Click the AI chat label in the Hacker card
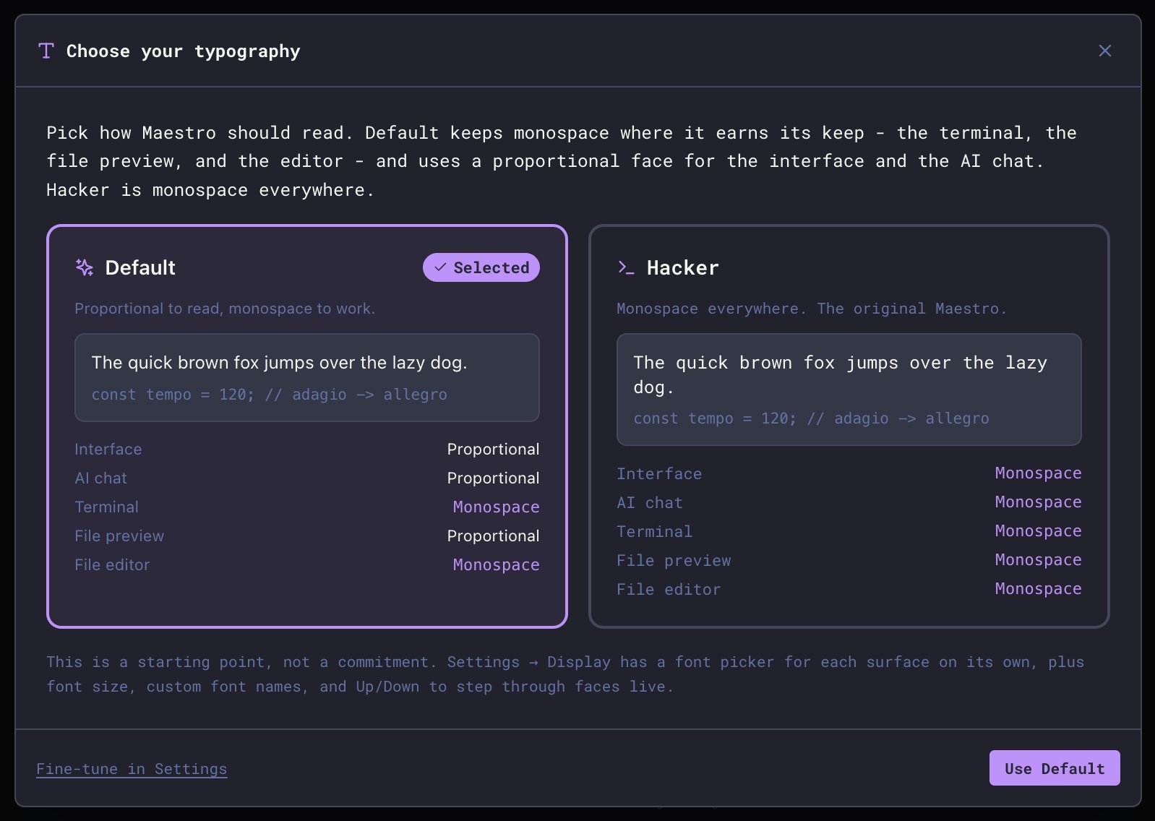 [650, 503]
